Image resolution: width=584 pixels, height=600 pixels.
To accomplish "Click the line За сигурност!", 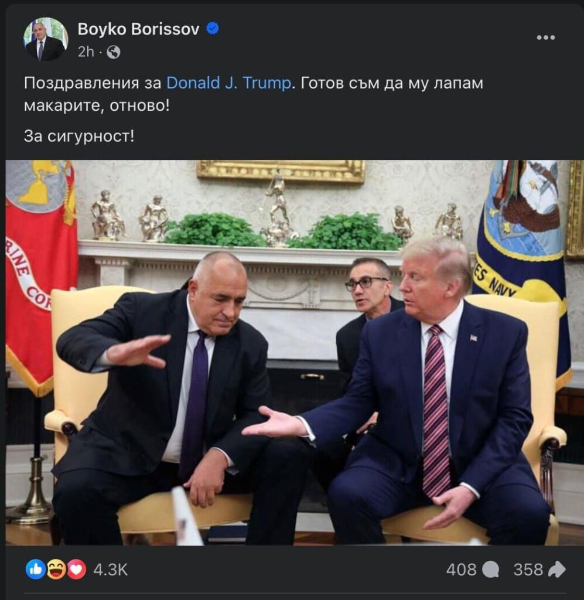I will coord(79,136).
